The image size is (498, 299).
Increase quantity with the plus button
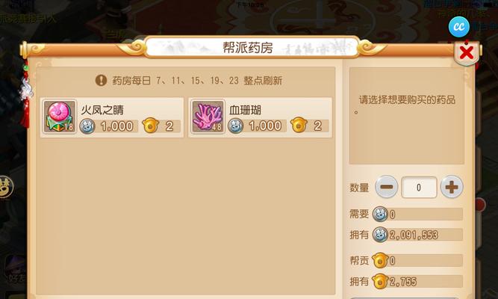[452, 187]
